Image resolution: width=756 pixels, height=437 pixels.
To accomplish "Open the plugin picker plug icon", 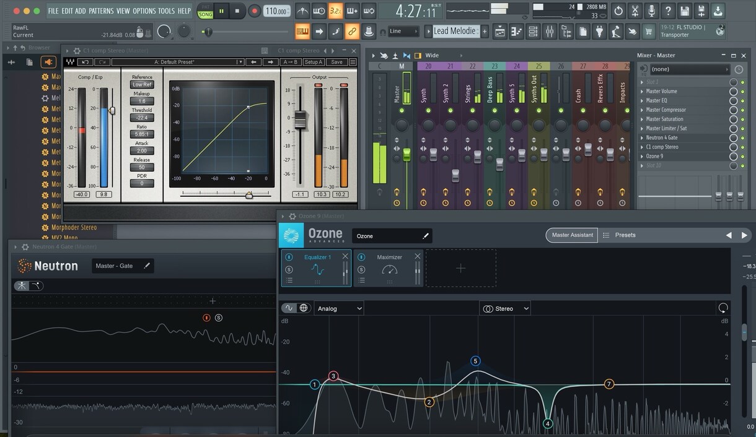I will coord(599,31).
